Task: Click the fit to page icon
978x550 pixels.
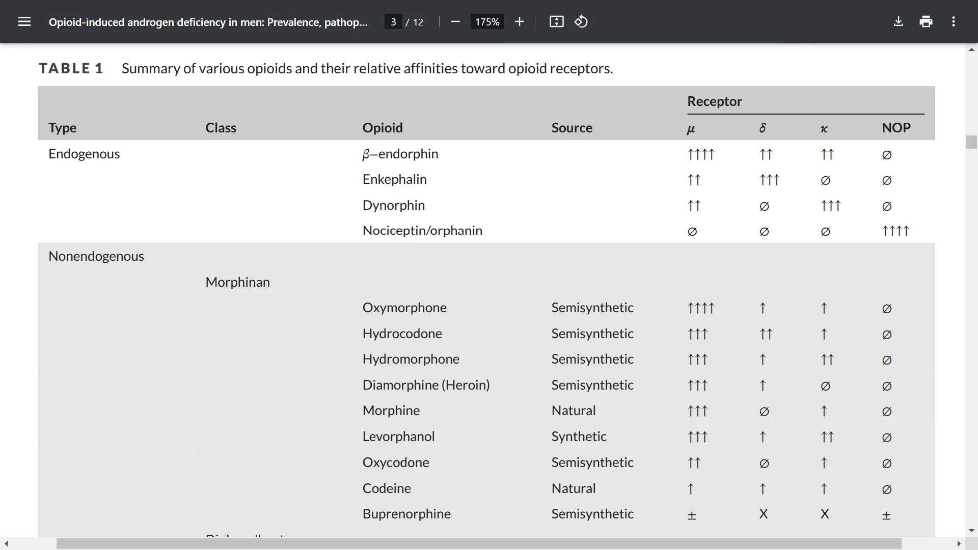Action: (557, 21)
